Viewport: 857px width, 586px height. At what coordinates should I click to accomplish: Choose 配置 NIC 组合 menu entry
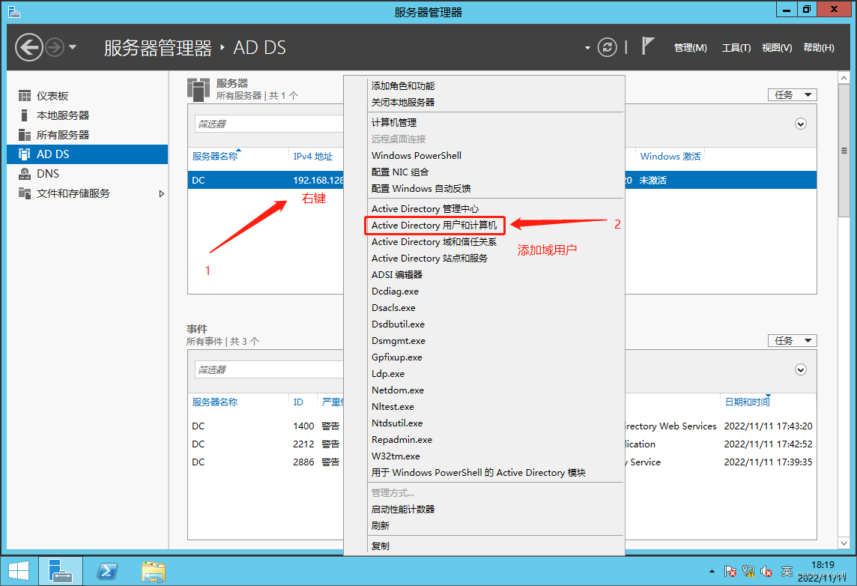pyautogui.click(x=399, y=172)
